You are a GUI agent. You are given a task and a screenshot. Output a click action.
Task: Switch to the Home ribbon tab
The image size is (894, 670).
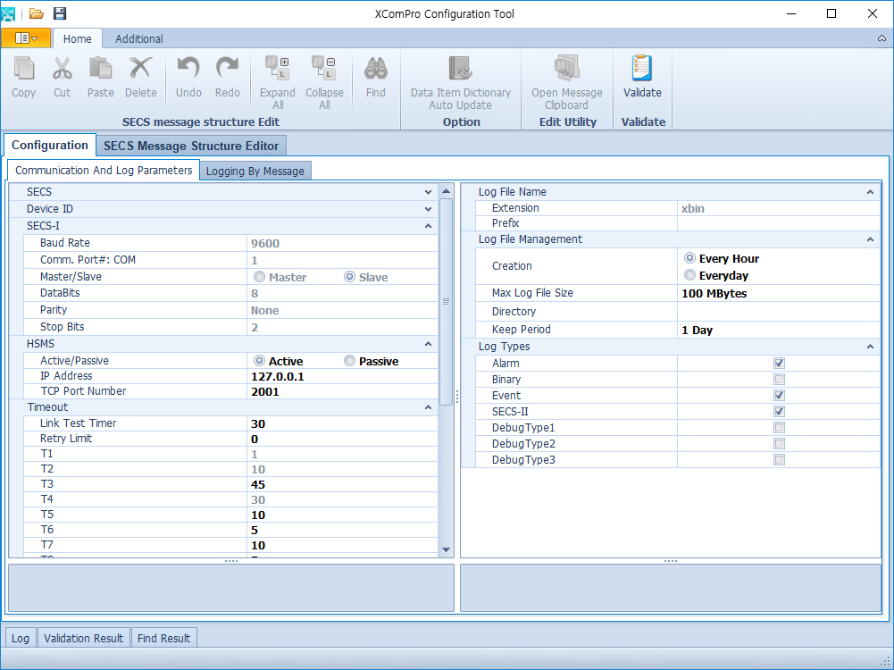pyautogui.click(x=78, y=38)
